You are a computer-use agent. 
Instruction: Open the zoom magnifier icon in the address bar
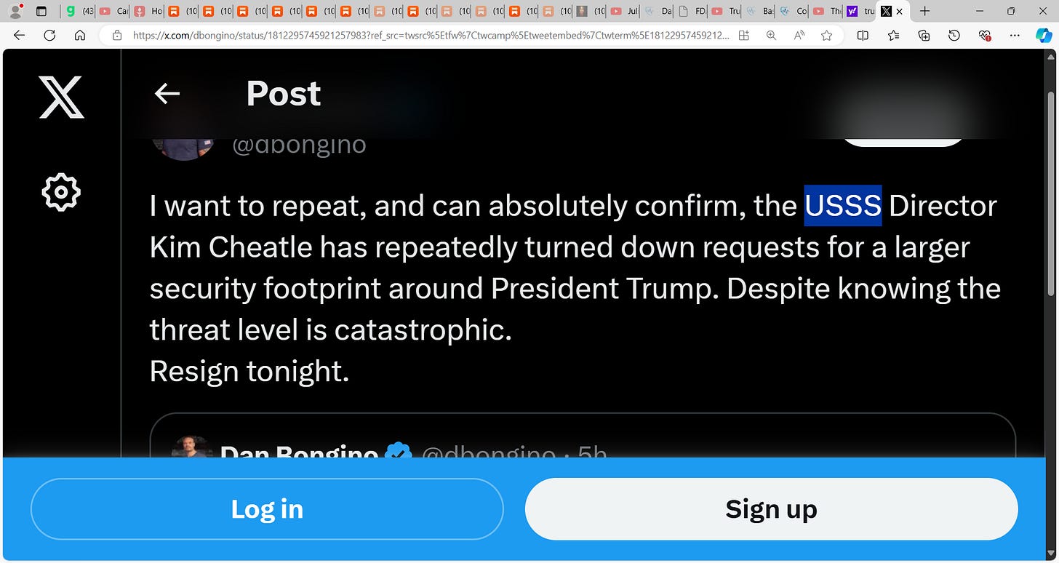point(771,35)
